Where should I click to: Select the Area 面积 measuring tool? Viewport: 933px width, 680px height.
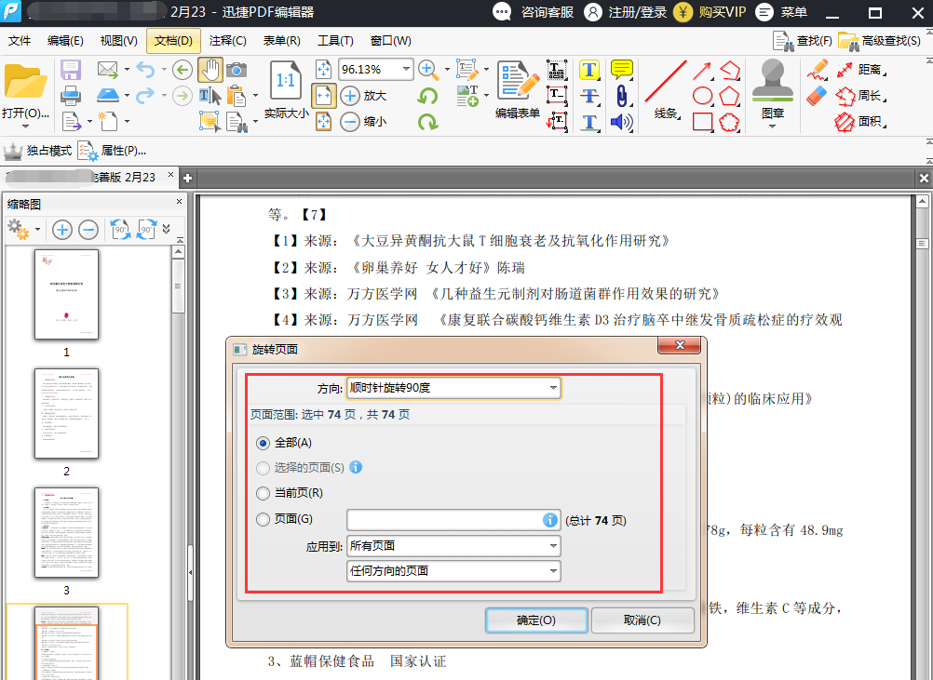860,122
